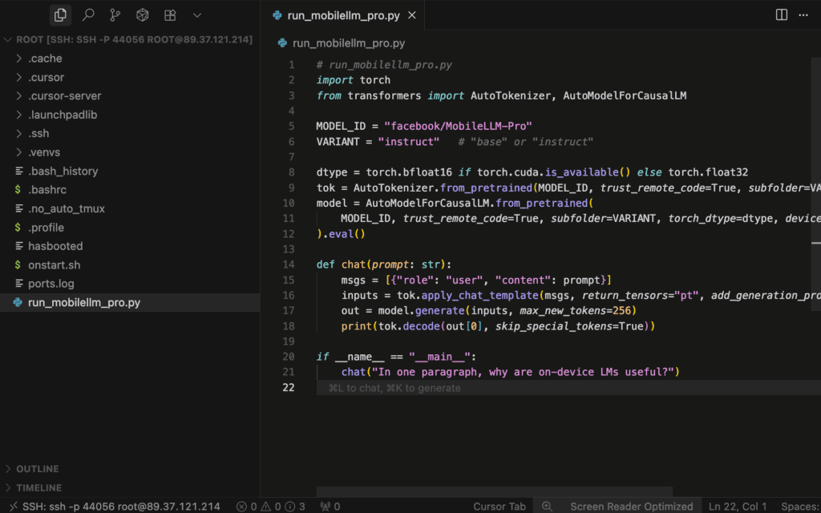Open the cube-shaped icon in activity bar
The width and height of the screenshot is (821, 513).
(142, 15)
